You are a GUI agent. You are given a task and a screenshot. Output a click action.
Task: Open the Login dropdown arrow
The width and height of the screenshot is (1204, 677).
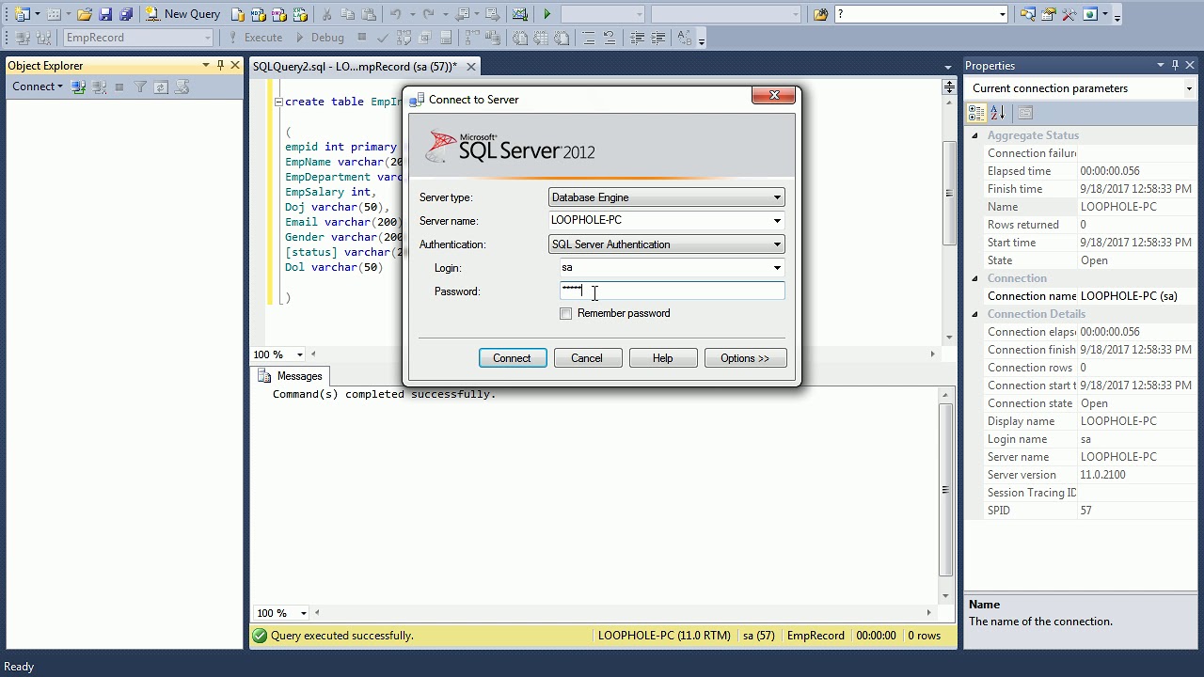click(x=777, y=268)
